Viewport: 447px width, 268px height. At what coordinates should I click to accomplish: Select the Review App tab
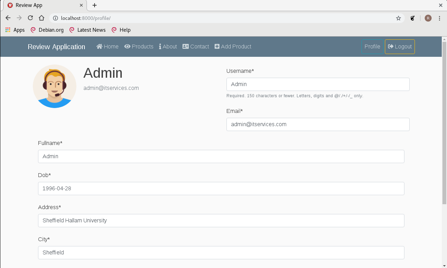coord(42,5)
